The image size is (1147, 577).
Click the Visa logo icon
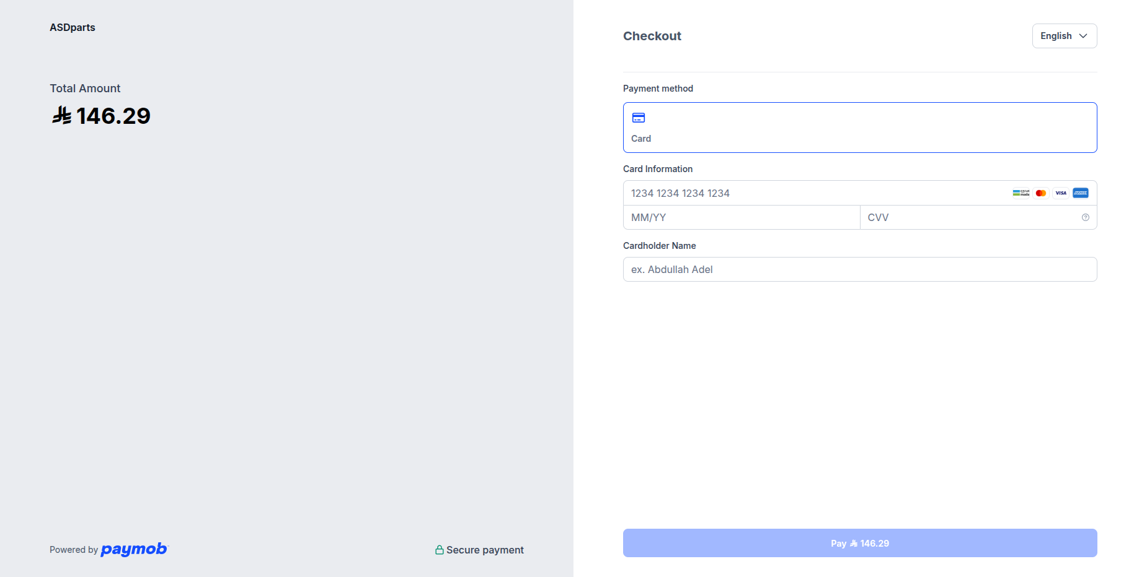(1061, 193)
